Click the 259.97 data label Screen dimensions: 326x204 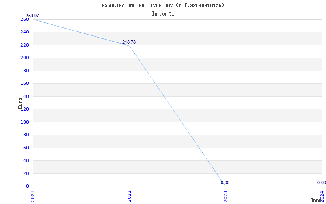(32, 16)
